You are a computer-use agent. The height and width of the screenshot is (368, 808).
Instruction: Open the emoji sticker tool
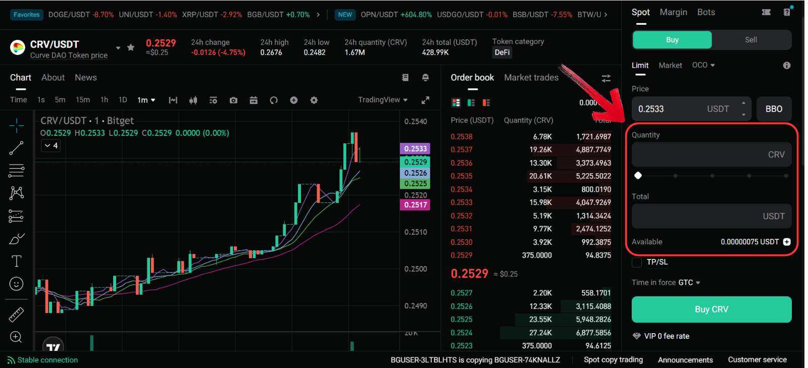tap(16, 284)
